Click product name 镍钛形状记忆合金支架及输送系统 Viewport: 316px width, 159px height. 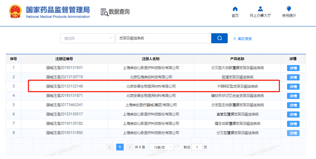[237, 96]
